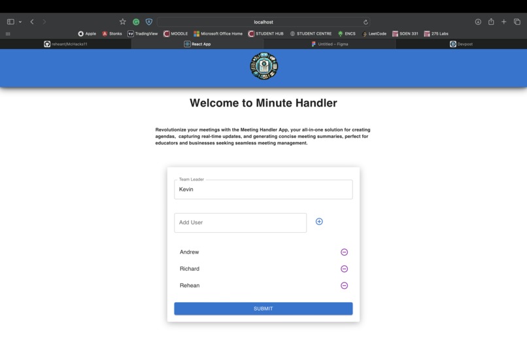Open the sidebar options dropdown chevron
The width and height of the screenshot is (527, 342).
pos(20,22)
